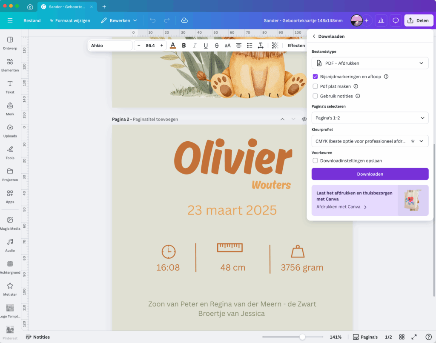Apply strikethrough to the text
The width and height of the screenshot is (436, 343).
[217, 46]
